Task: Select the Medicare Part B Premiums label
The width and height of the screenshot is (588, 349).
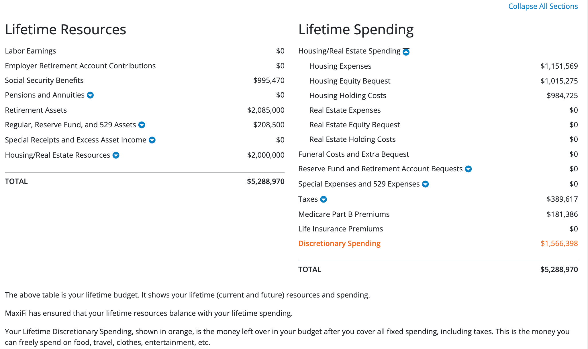Action: (x=344, y=214)
